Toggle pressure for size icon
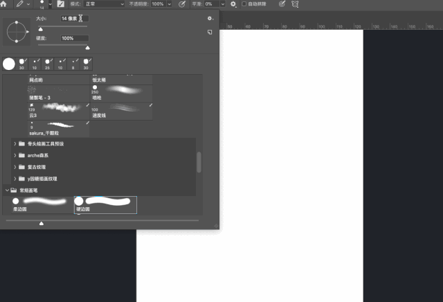This screenshot has width=443, height=302. click(282, 4)
